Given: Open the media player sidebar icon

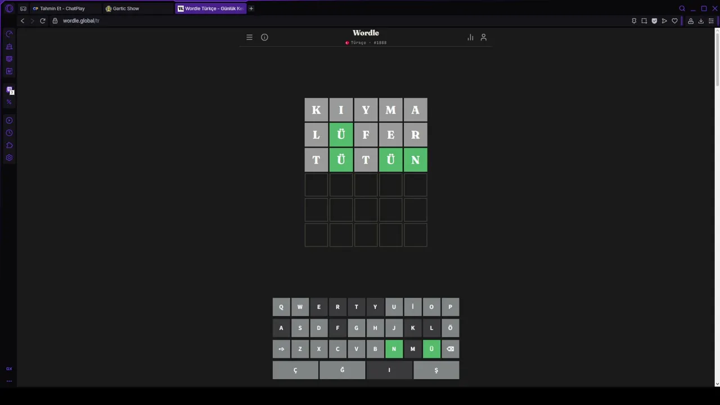Looking at the screenshot, I should point(9,120).
